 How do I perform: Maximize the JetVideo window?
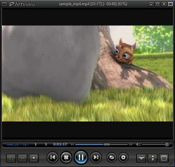tap(157, 4)
